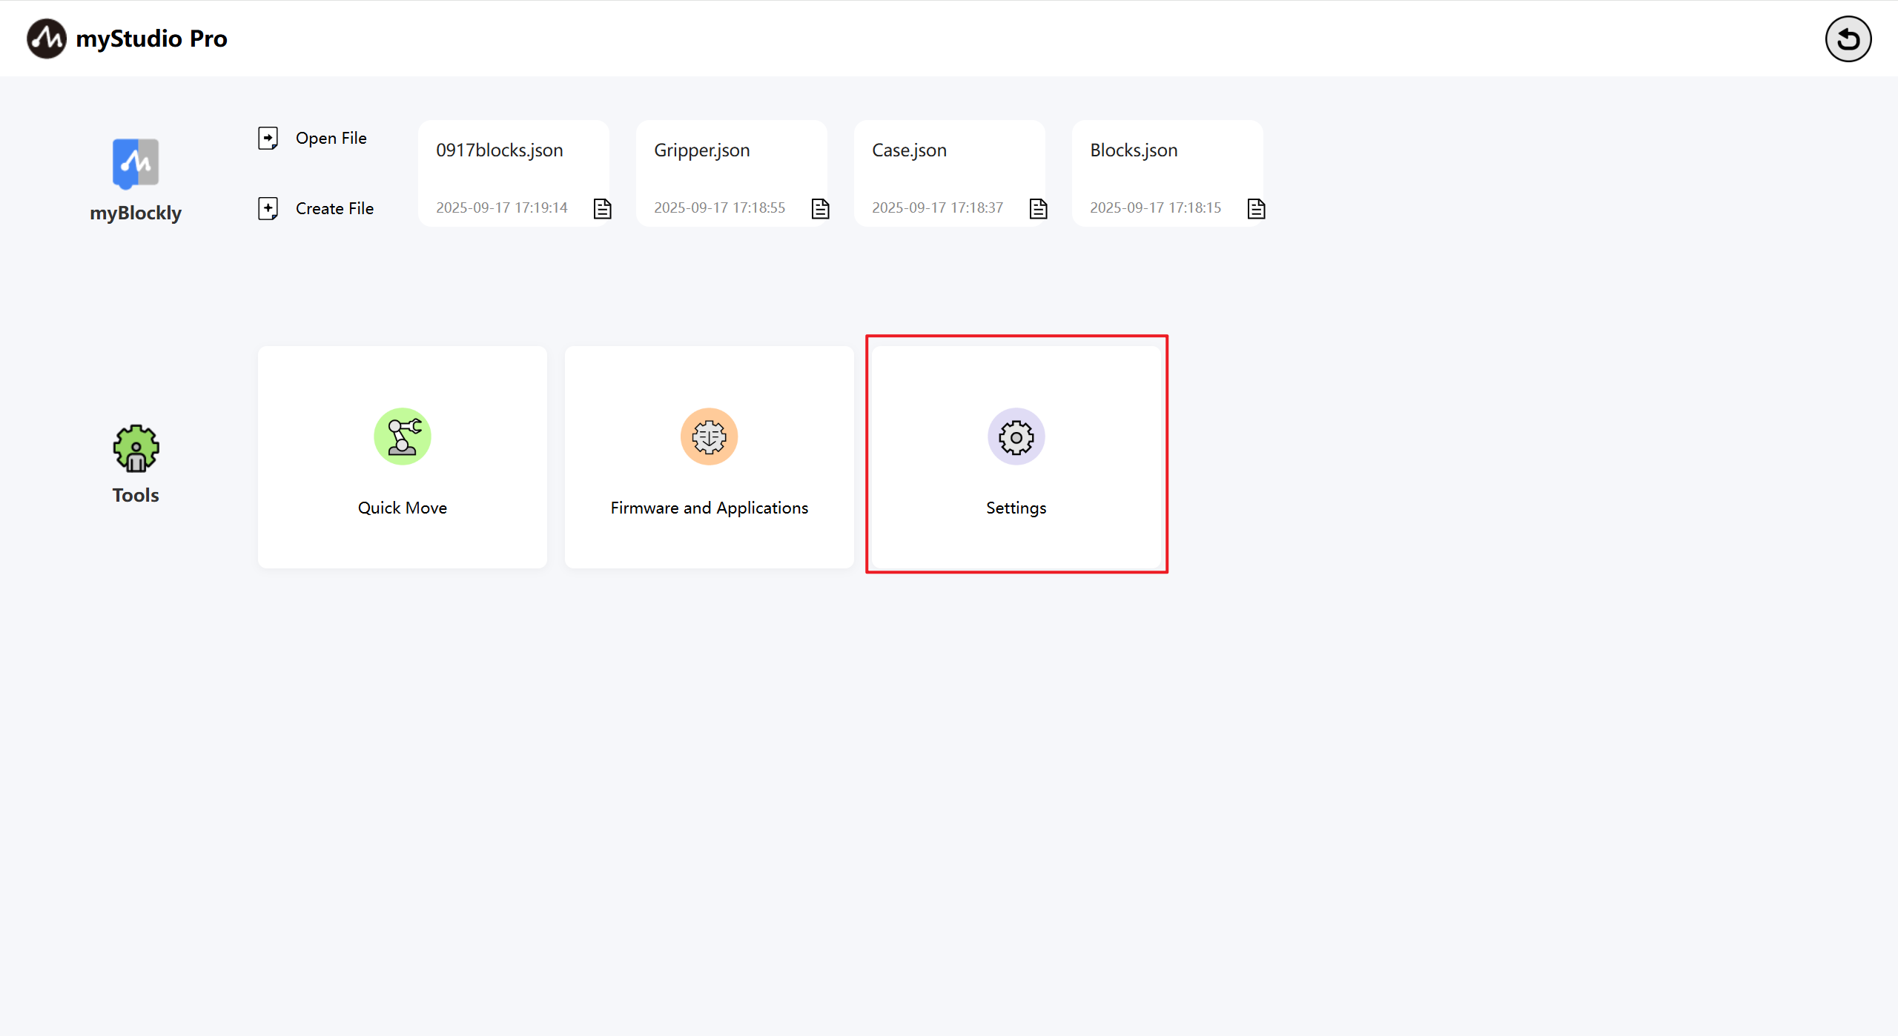The height and width of the screenshot is (1036, 1898).
Task: Click document icon on 0917blocks.json card
Action: pyautogui.click(x=603, y=209)
